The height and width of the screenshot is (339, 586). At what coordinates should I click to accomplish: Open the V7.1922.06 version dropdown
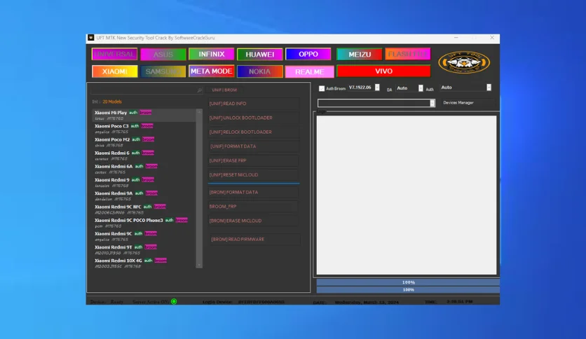pyautogui.click(x=377, y=88)
